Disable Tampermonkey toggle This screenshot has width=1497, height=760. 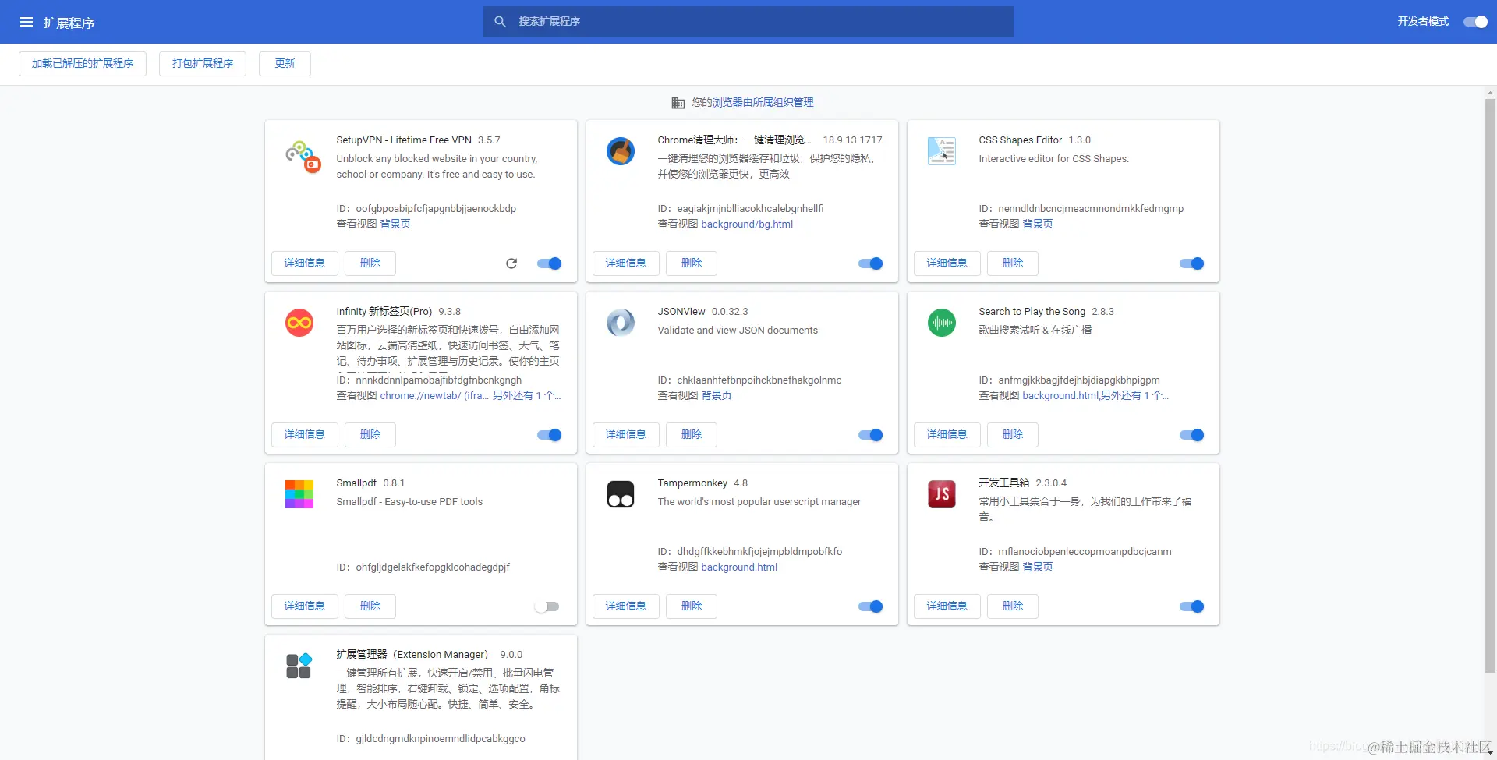pyautogui.click(x=871, y=606)
